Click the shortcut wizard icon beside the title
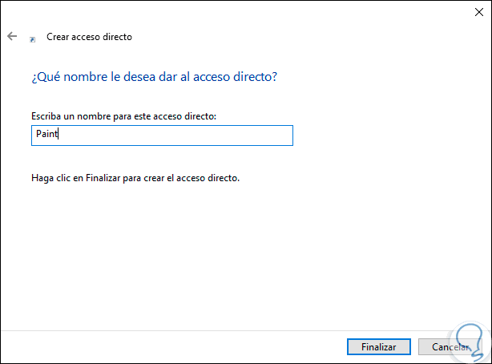492x364 pixels. click(33, 38)
